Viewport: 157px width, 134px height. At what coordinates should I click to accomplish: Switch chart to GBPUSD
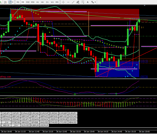pos(63,116)
